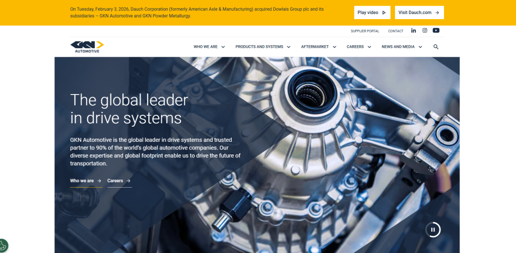Follow the hero 'Who we are' arrow link

86,181
